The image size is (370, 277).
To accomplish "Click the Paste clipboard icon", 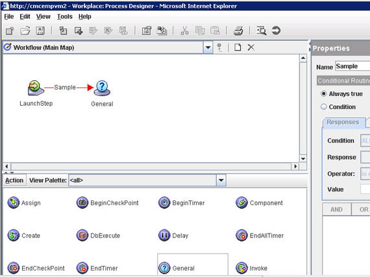I will coord(215,31).
